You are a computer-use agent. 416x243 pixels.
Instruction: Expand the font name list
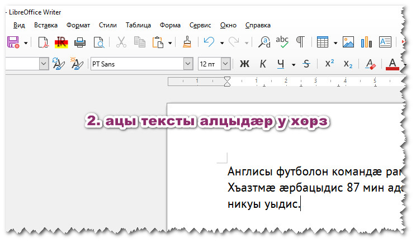pyautogui.click(x=188, y=64)
